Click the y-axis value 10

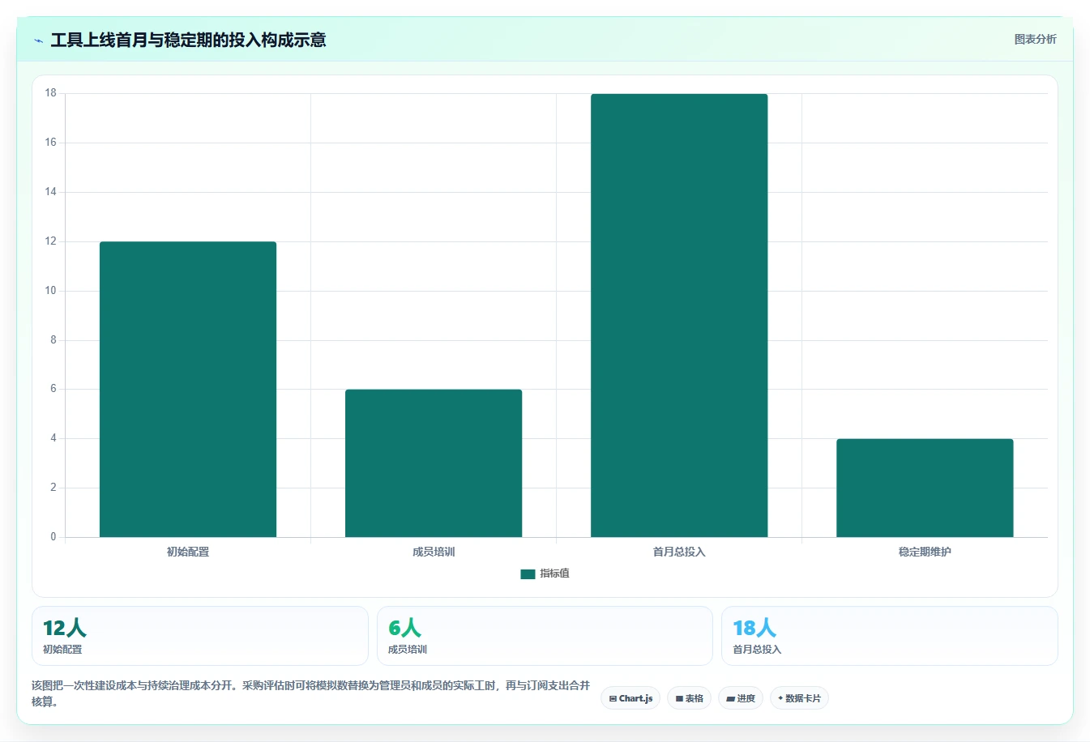pos(51,291)
